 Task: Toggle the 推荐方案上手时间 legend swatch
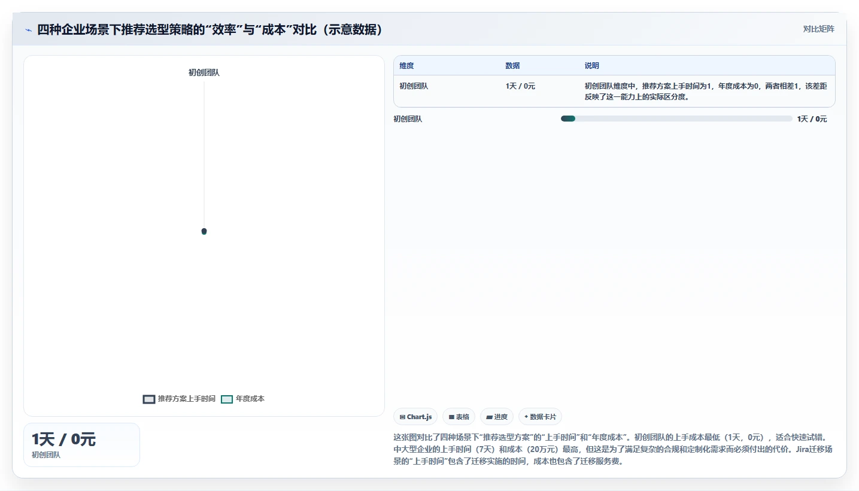pos(149,399)
